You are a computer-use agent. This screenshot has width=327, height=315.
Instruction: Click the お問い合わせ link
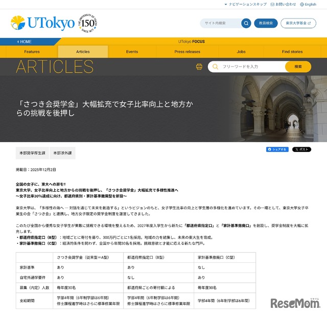286,5
